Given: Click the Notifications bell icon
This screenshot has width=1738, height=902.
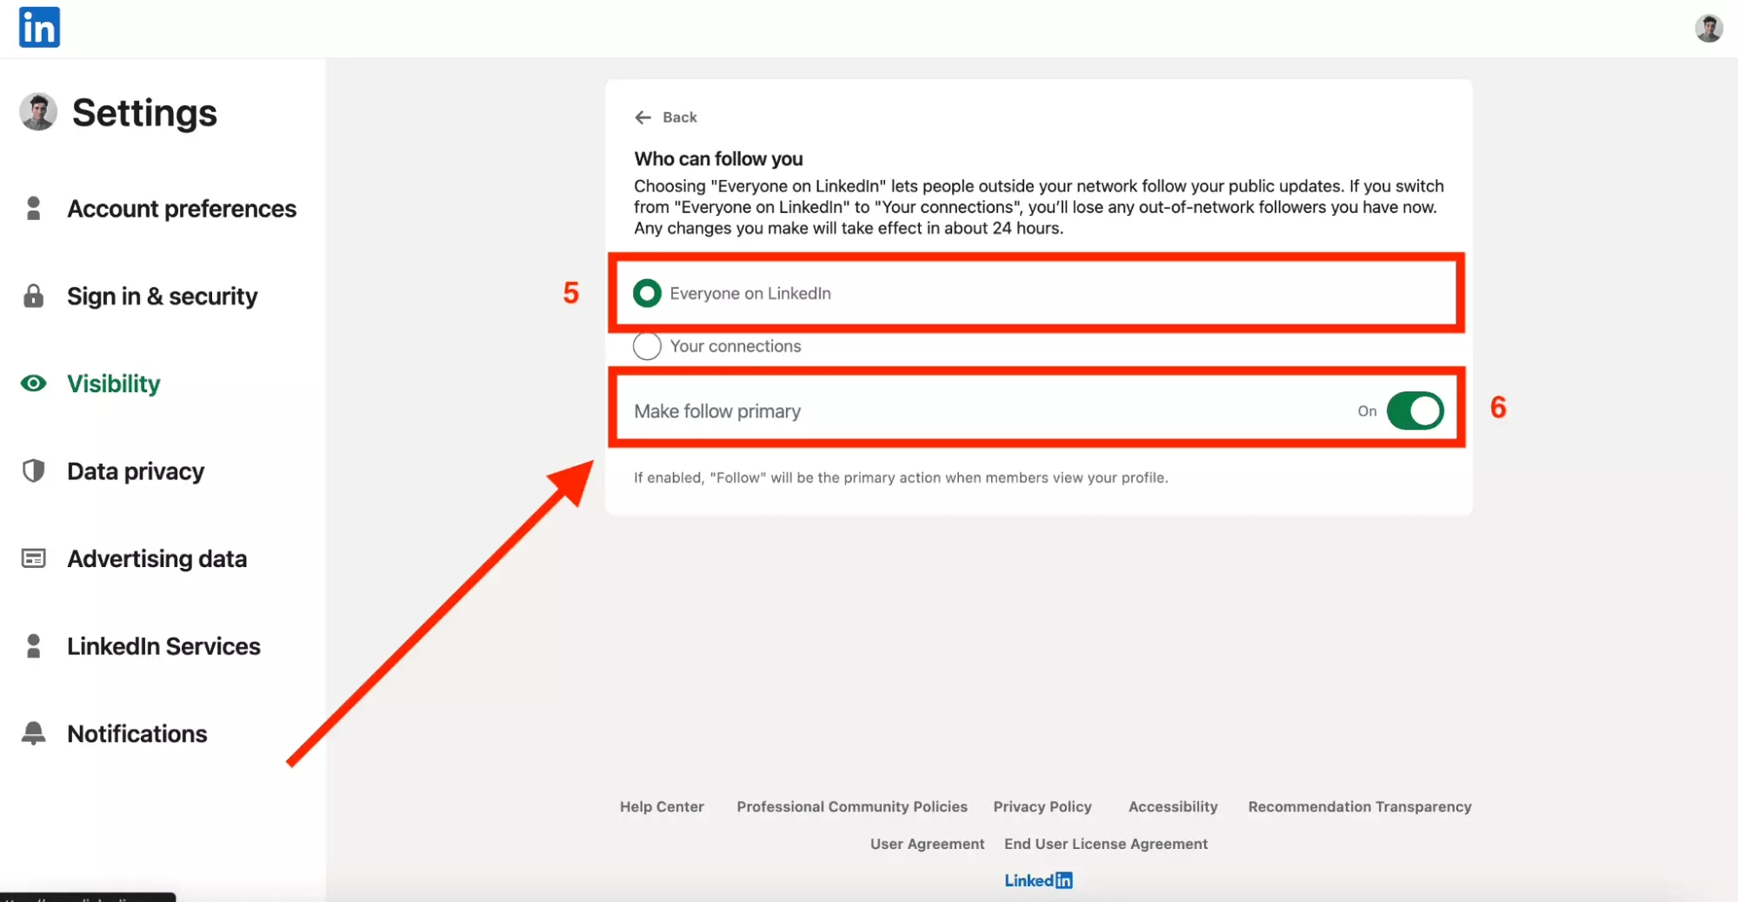Looking at the screenshot, I should (34, 732).
